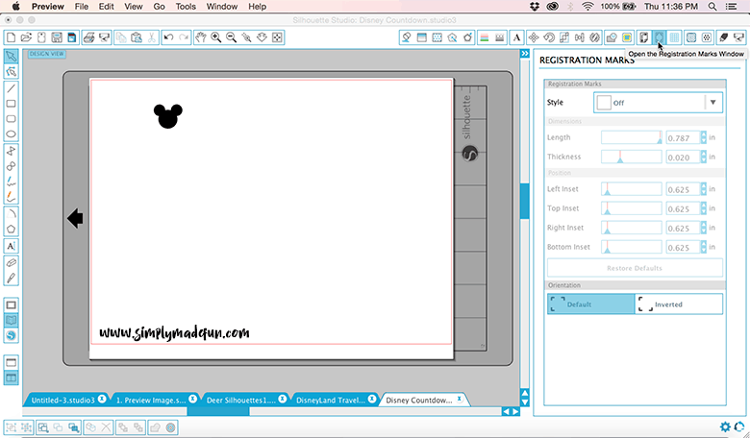Adjust the Top Inset slider

pyautogui.click(x=632, y=208)
